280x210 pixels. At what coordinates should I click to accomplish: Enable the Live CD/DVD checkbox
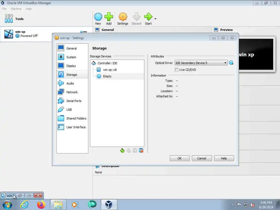pos(176,70)
